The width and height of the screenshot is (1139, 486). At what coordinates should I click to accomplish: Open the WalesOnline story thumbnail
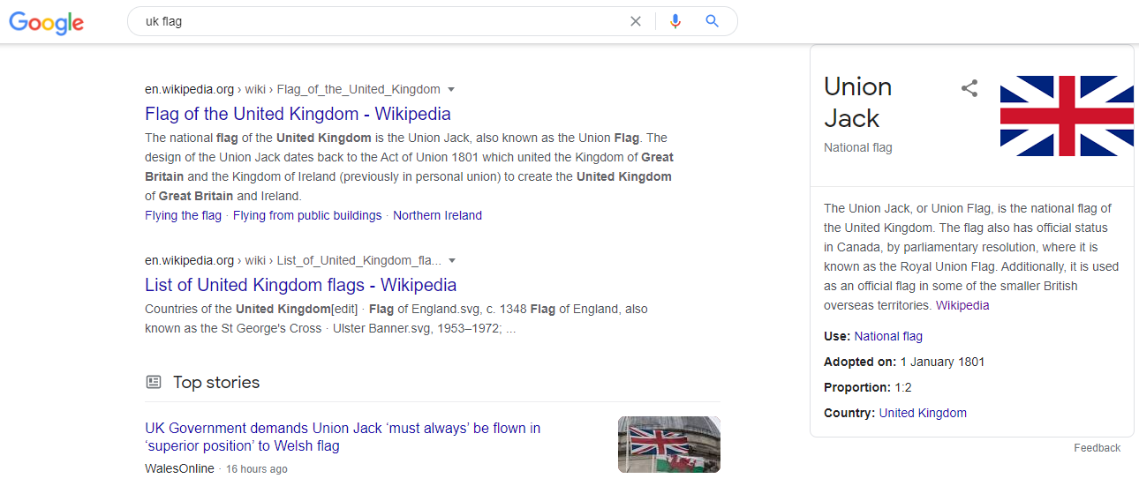[669, 445]
